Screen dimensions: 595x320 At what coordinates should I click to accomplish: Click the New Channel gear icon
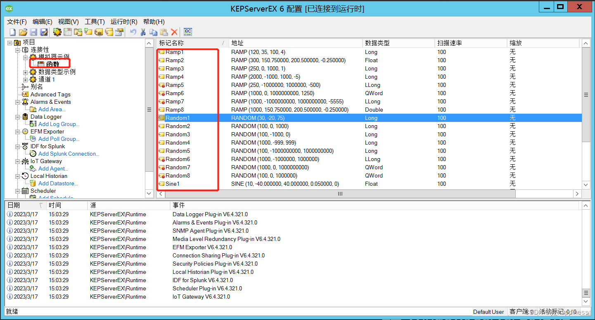pos(57,32)
